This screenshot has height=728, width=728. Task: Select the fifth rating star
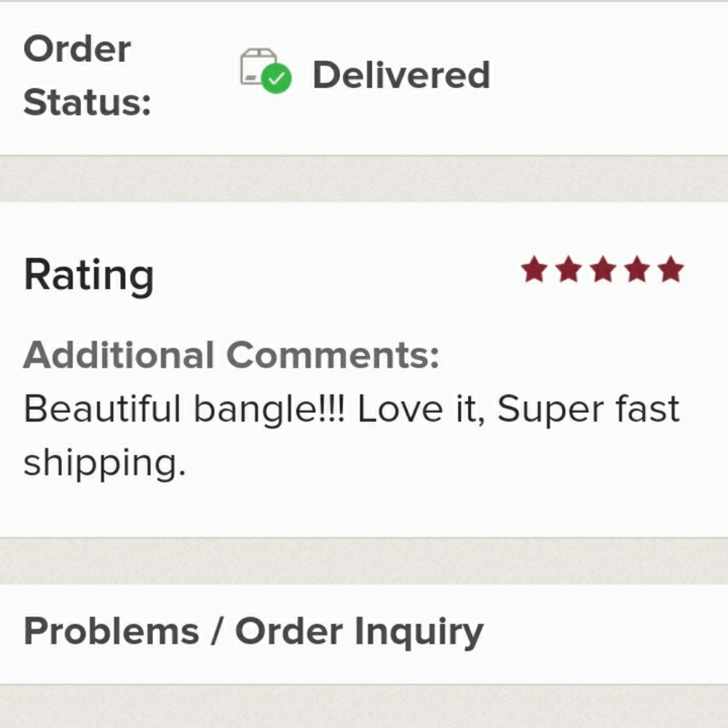point(670,269)
